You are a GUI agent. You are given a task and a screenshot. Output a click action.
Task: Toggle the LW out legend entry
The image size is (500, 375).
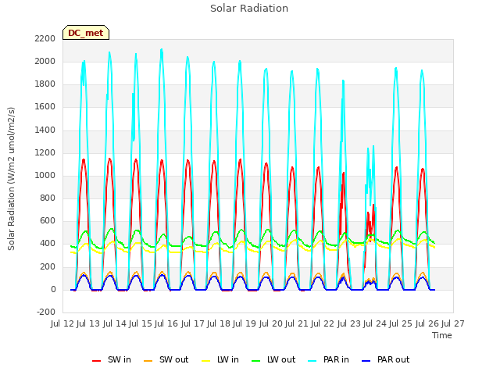[273, 359]
